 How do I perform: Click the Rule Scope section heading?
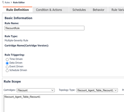tap(12, 81)
